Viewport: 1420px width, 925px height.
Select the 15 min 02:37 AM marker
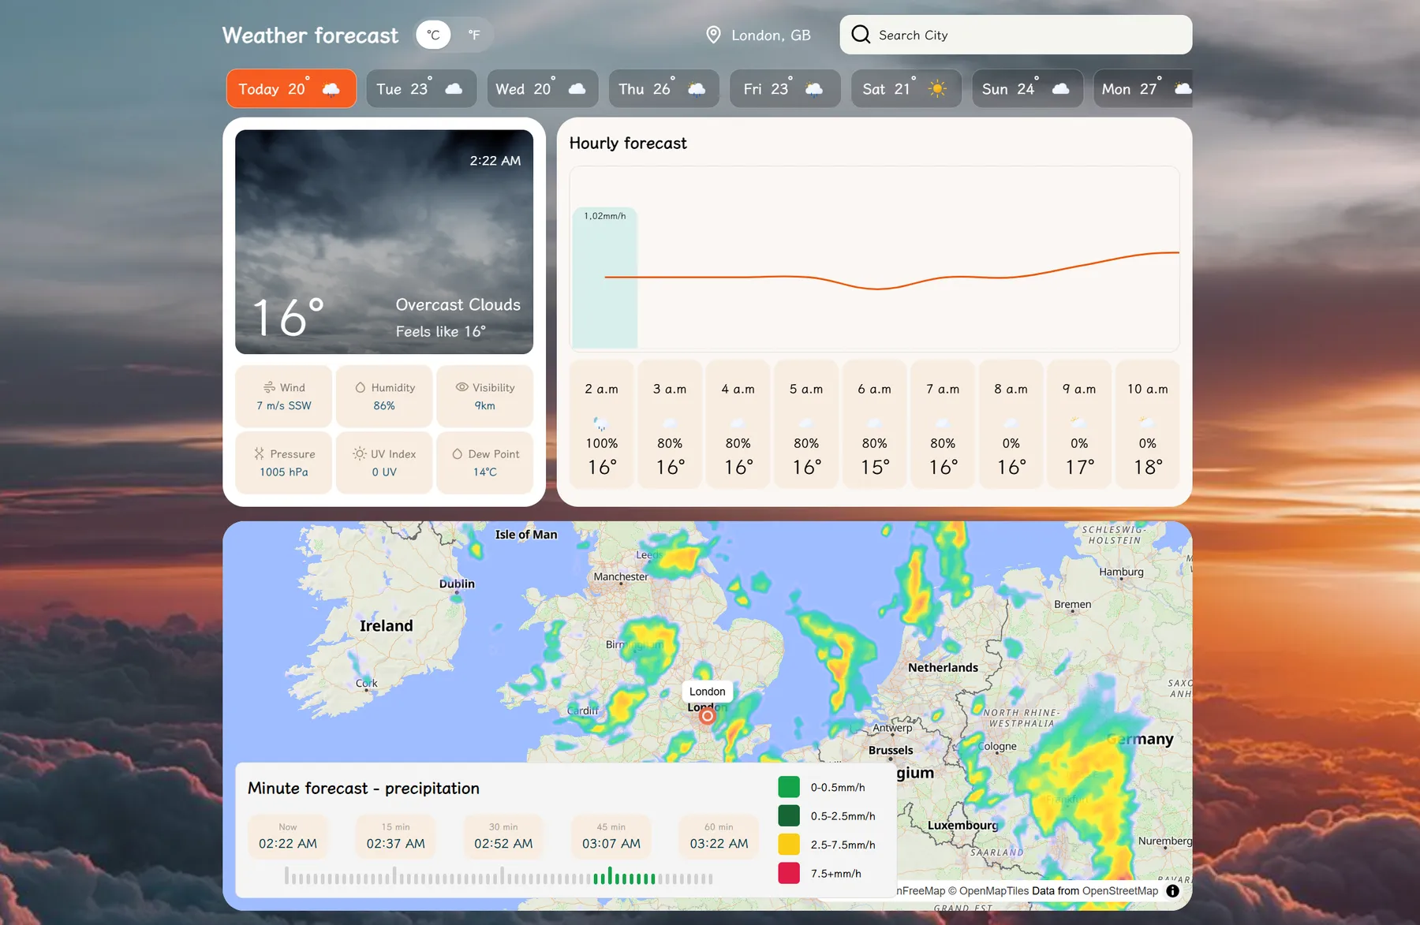tap(396, 837)
